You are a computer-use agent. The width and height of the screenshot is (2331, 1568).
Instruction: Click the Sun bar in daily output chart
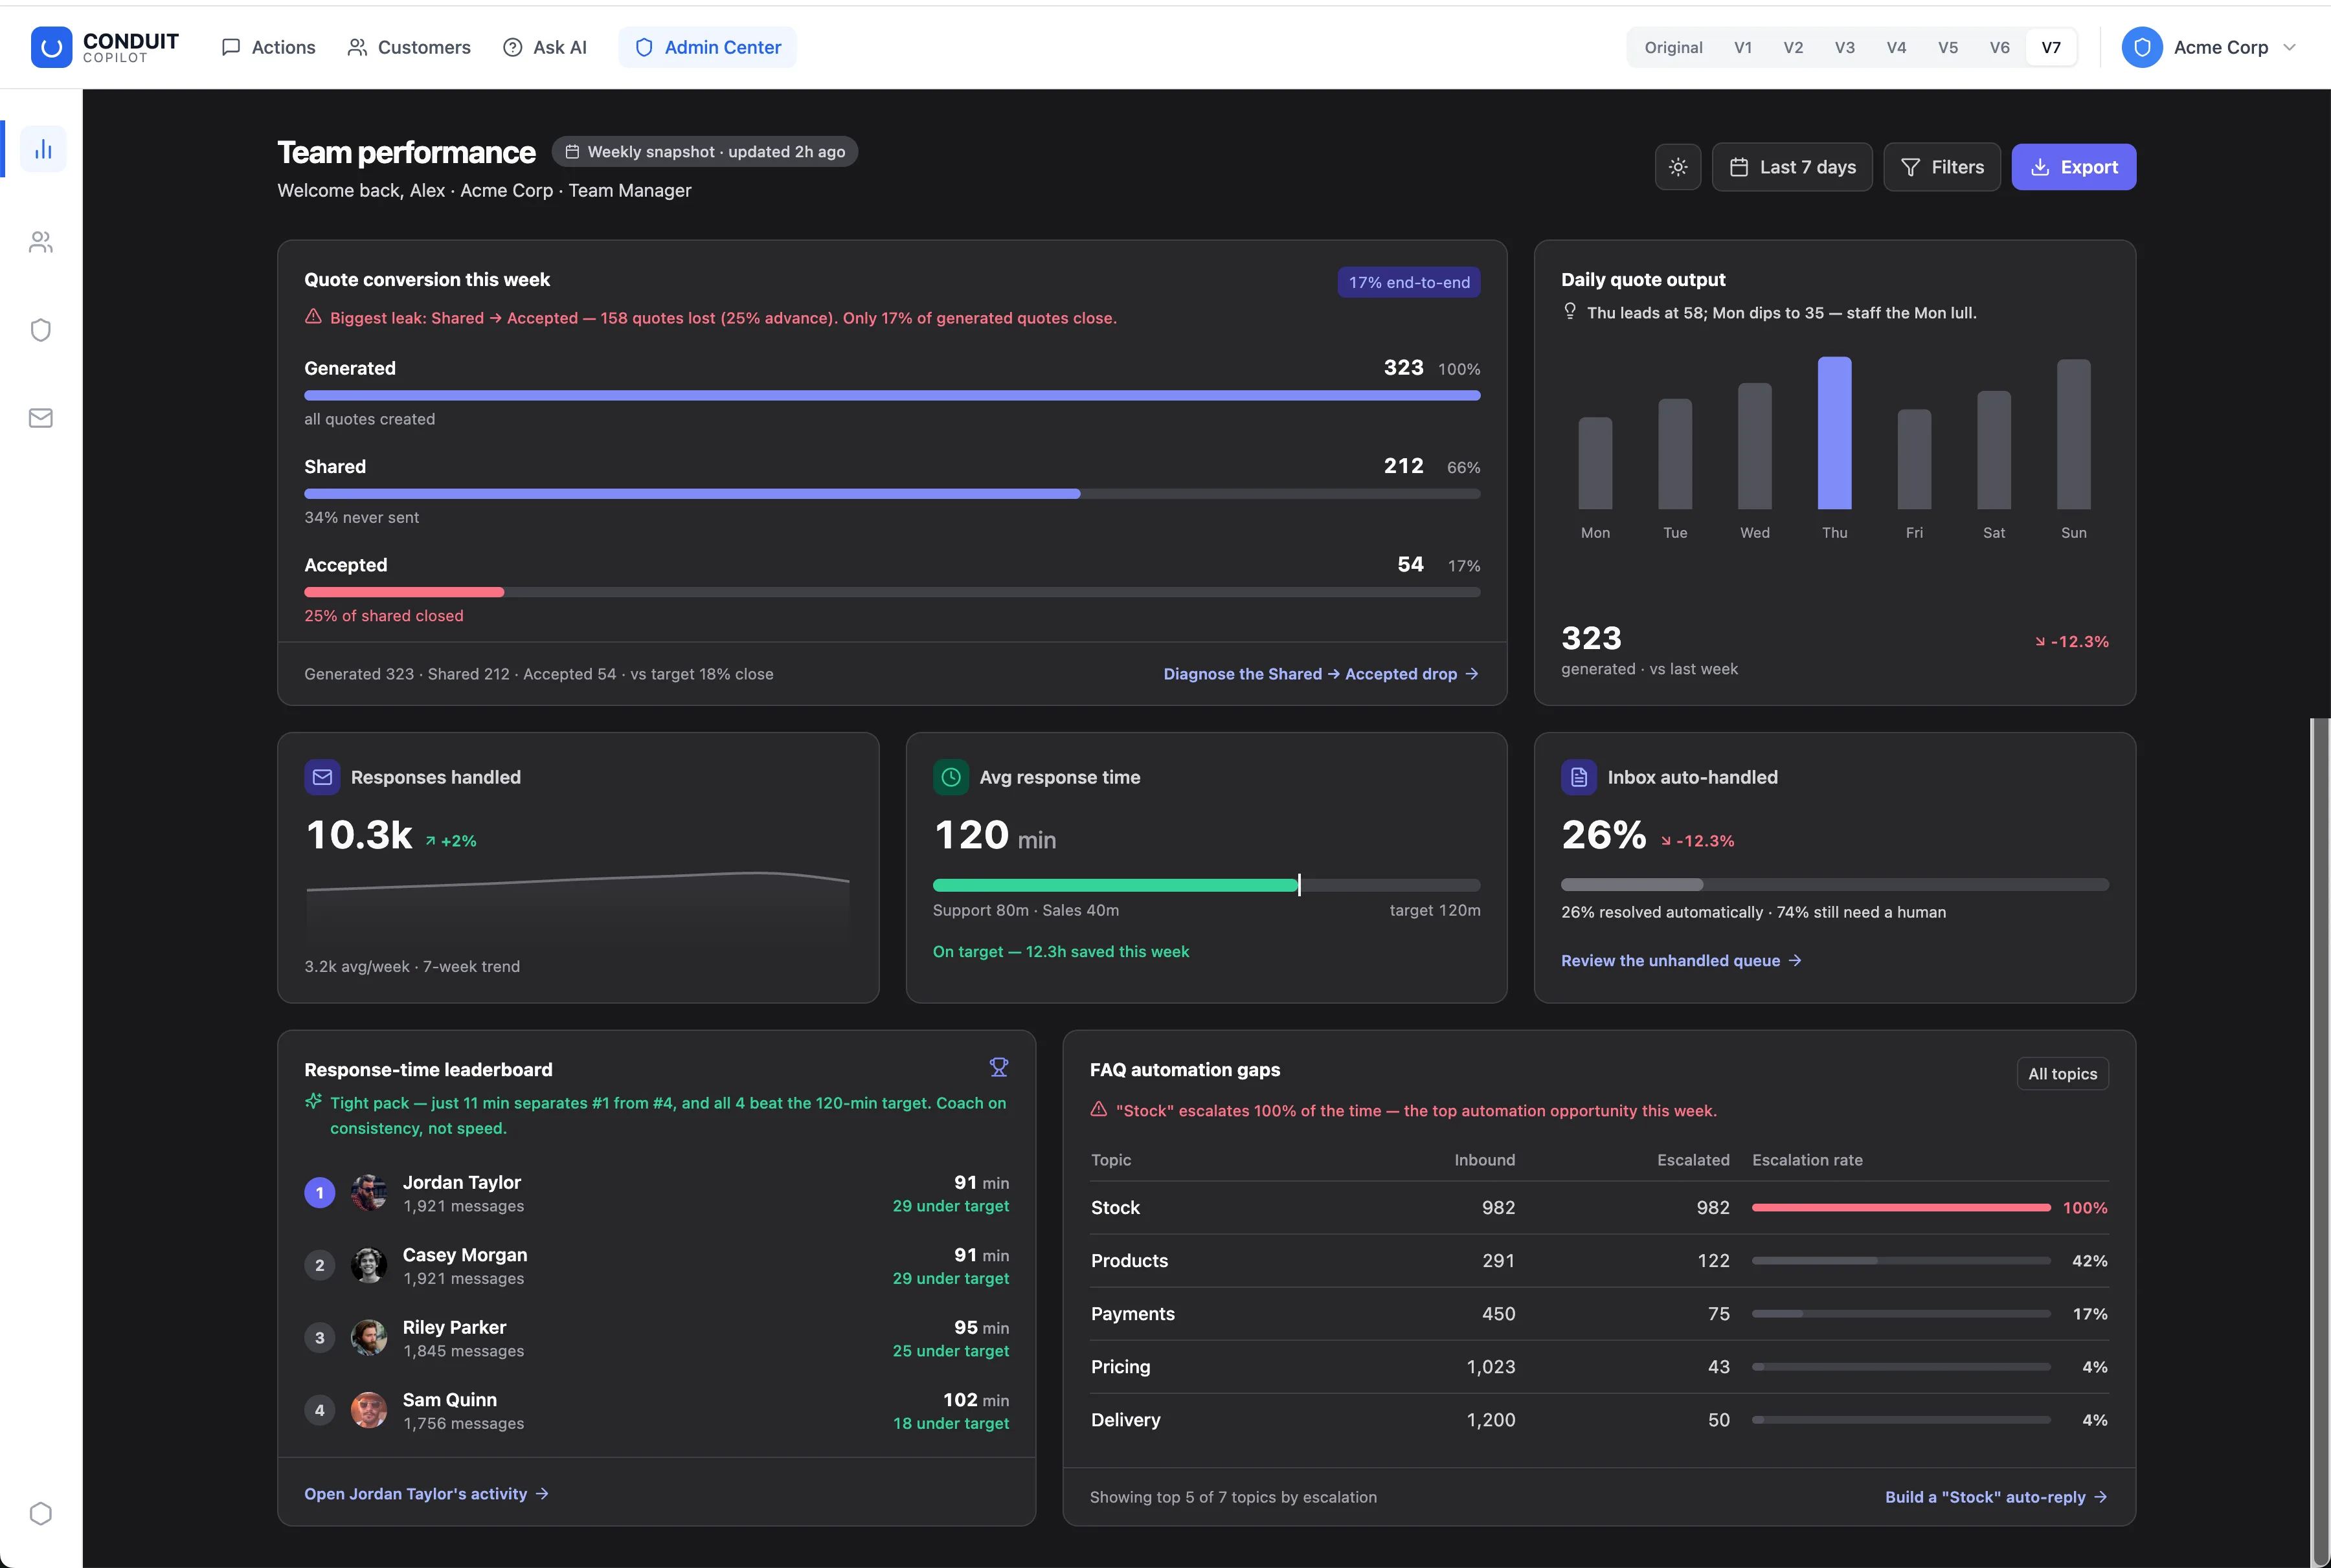coord(2074,434)
